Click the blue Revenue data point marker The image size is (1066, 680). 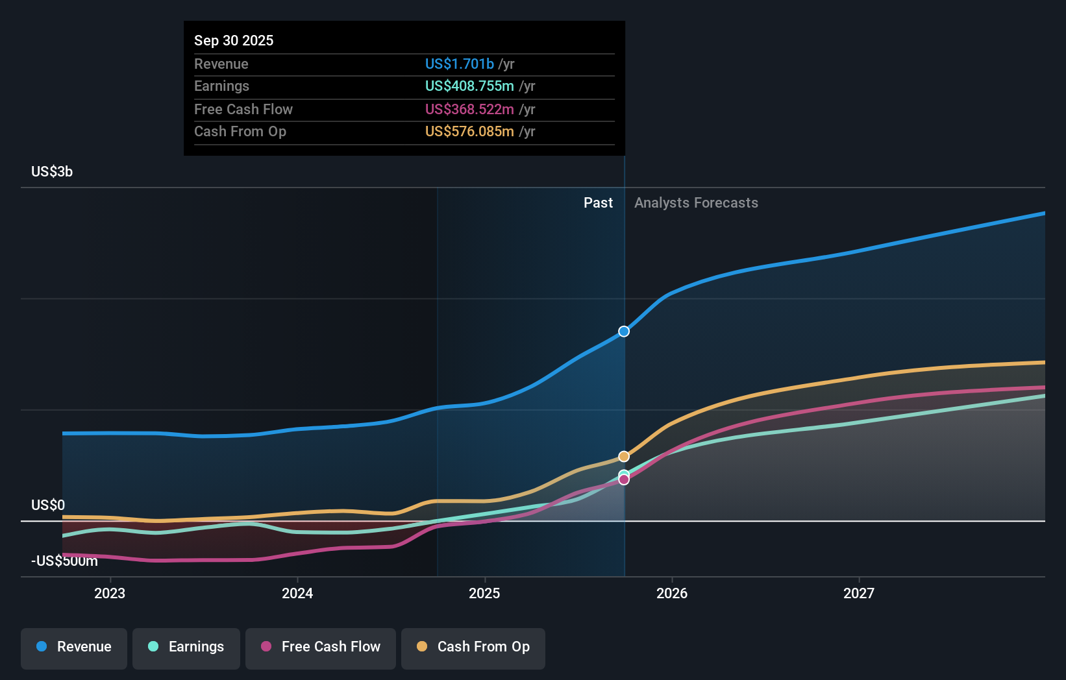pos(623,331)
